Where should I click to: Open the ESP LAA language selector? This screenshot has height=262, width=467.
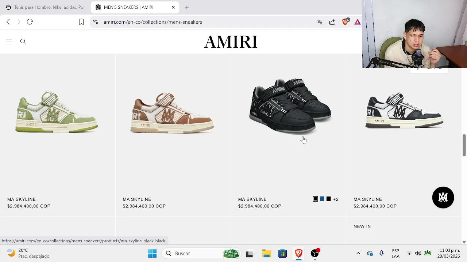395,253
